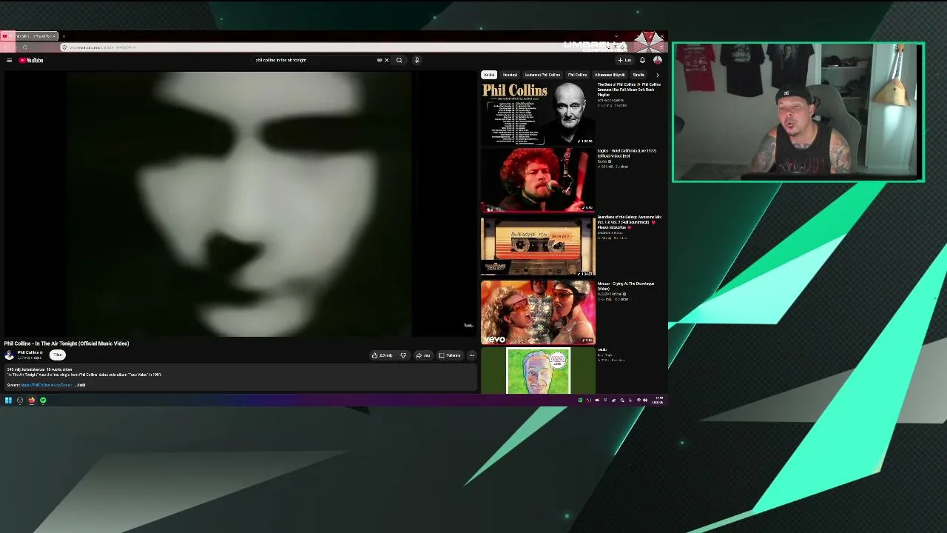Click the main video player
Image resolution: width=947 pixels, height=533 pixels.
(x=239, y=204)
